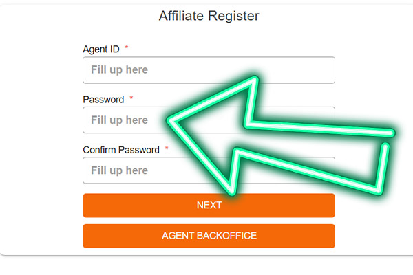Click the "Confirm Password" label text
Screen dimensions: 413x275
[121, 150]
